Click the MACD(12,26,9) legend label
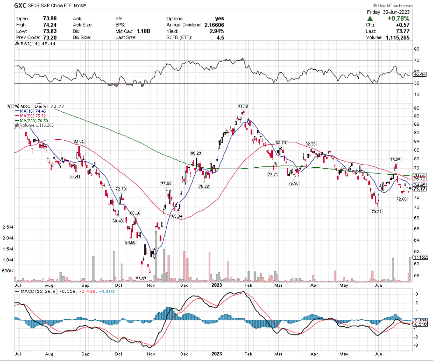Image resolution: width=433 pixels, height=361 pixels. coord(39,291)
